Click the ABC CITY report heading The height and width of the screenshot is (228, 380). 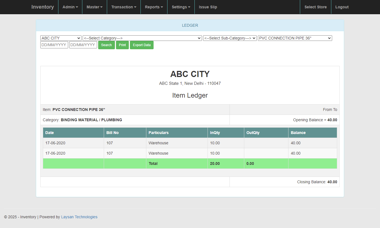coord(190,74)
